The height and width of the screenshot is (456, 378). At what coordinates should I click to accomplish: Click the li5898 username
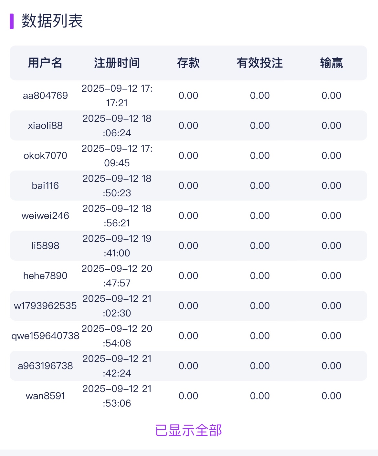click(45, 246)
